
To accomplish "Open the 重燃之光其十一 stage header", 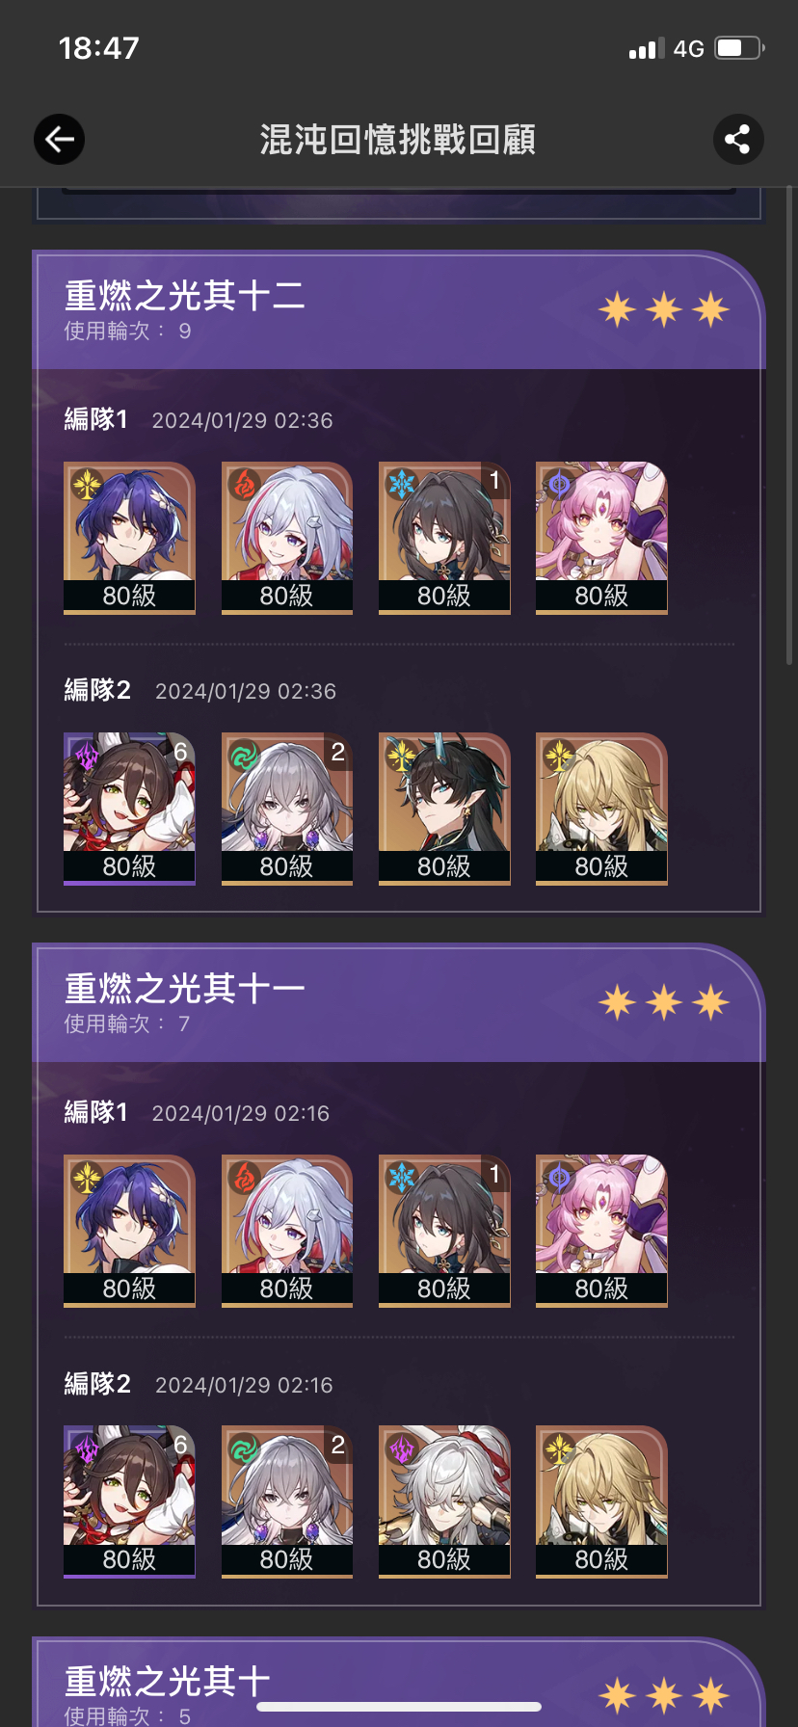I will click(399, 1003).
